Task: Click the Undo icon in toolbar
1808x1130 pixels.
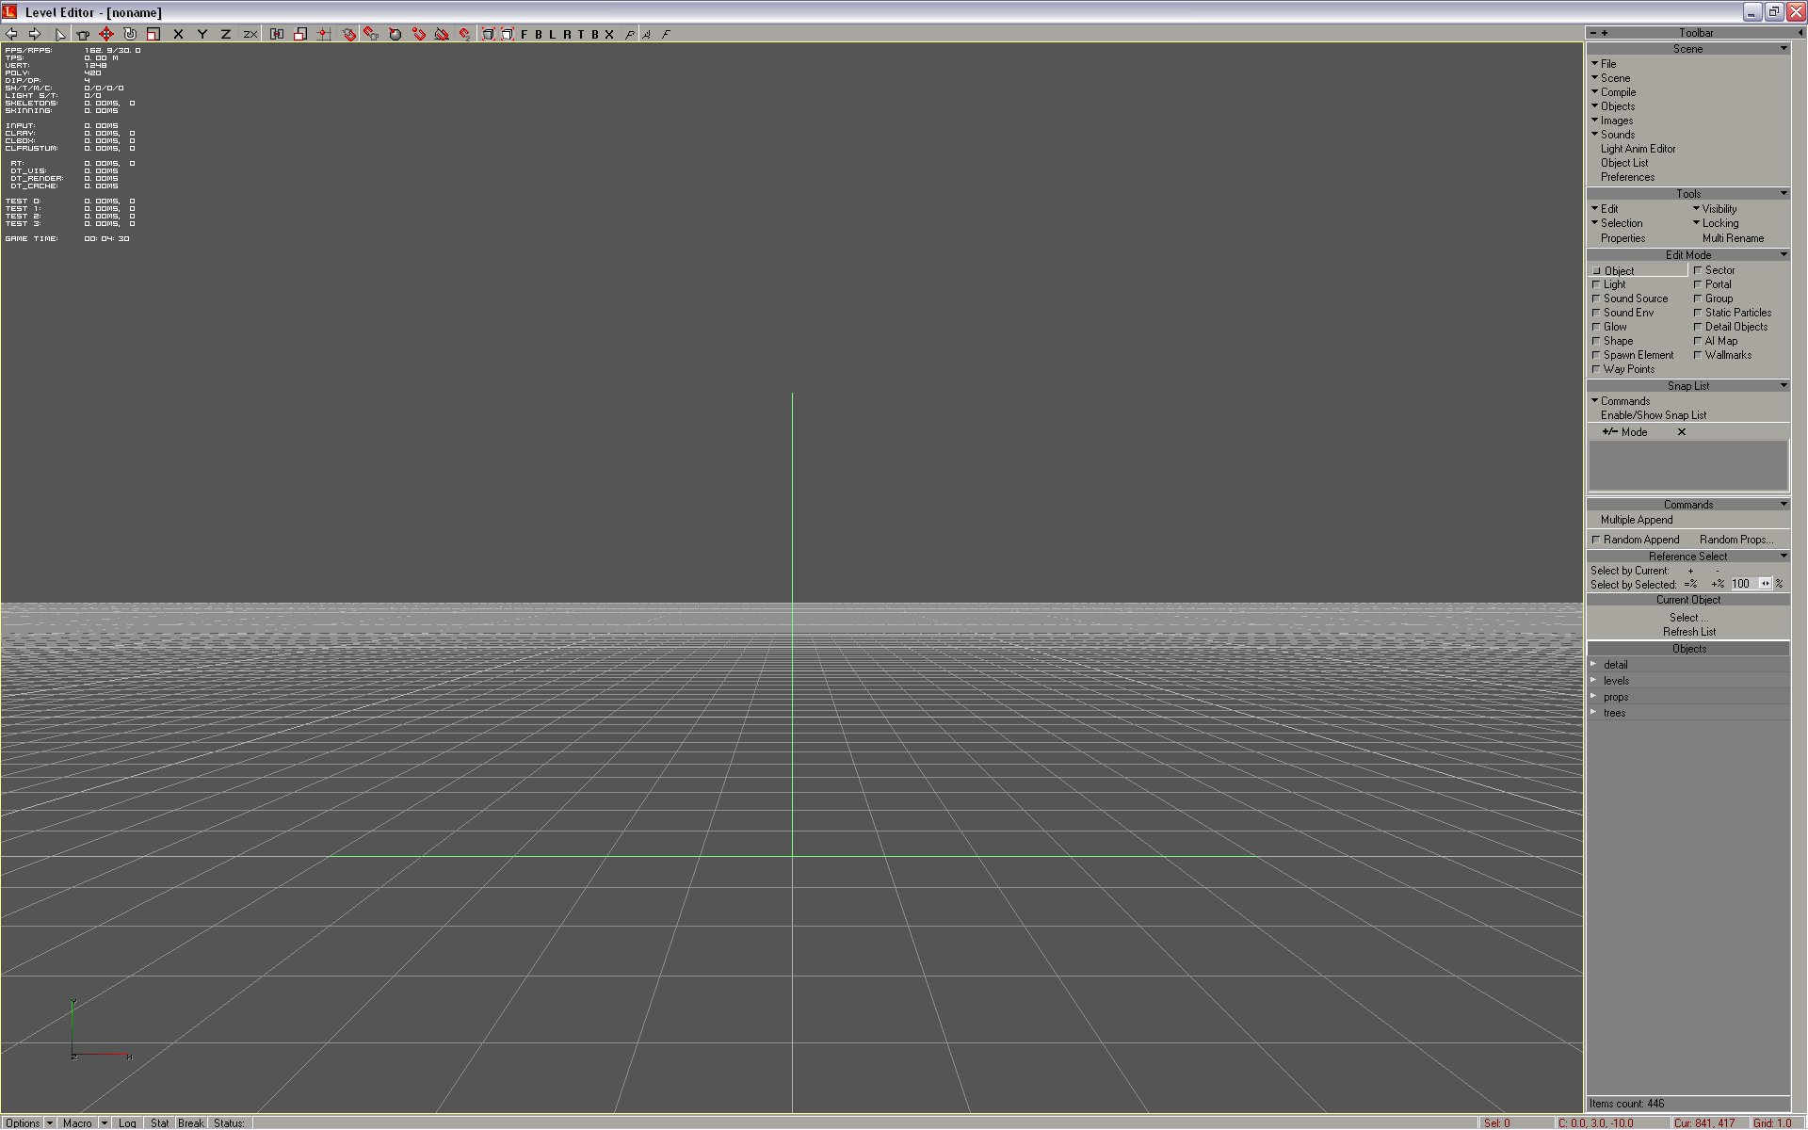Action: pyautogui.click(x=13, y=34)
